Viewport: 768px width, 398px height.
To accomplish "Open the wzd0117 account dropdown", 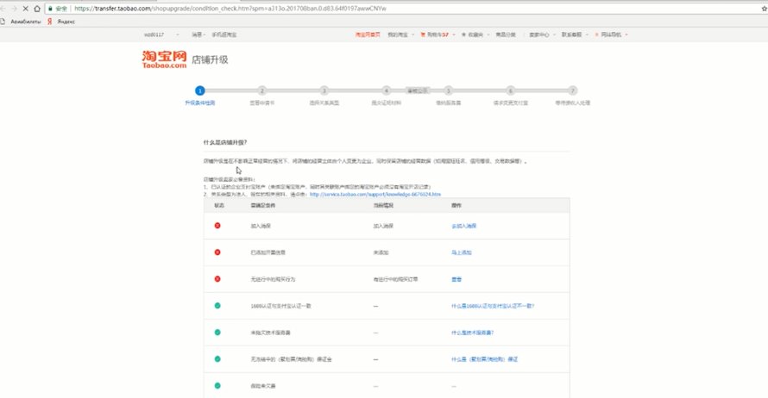I will [x=161, y=34].
